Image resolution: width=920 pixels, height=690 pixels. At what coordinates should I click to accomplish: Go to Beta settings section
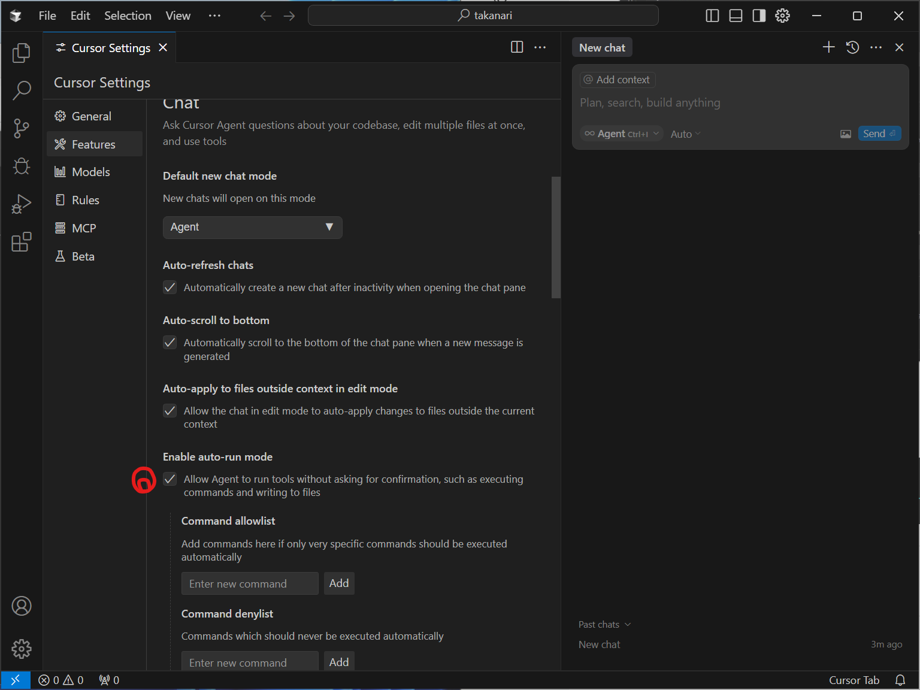pyautogui.click(x=95, y=256)
